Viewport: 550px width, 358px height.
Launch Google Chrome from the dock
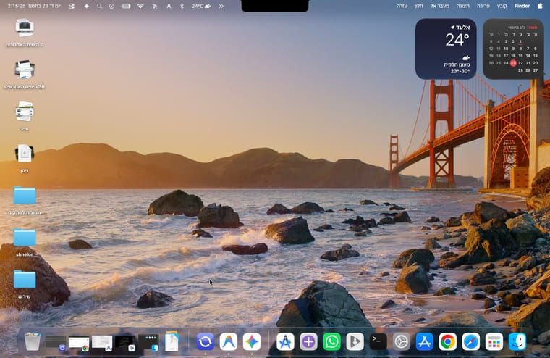[x=447, y=341]
